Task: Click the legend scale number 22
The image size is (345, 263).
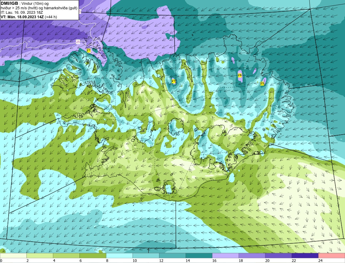Action: 294,261
